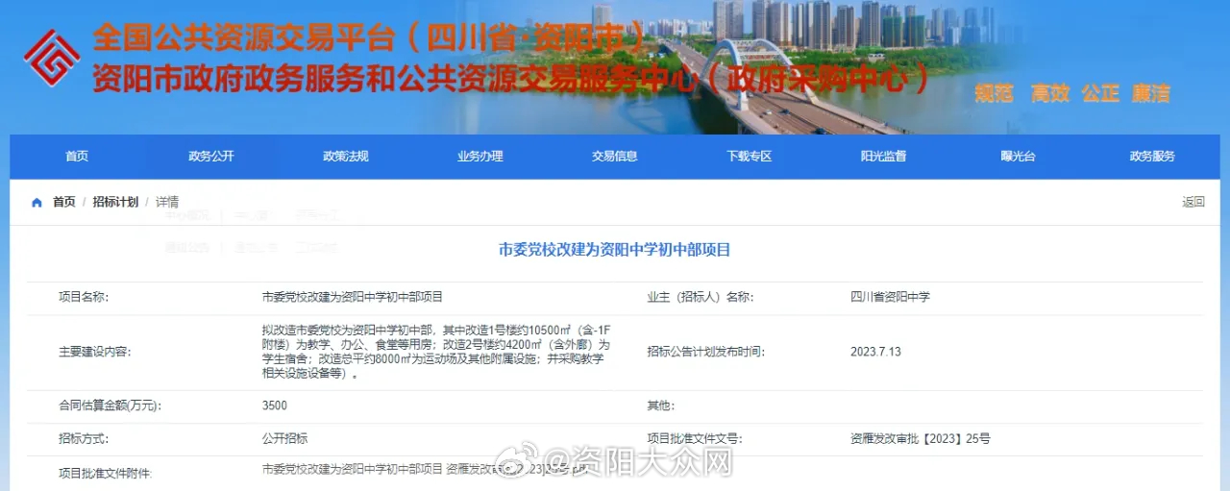Click the 招标方式 label
Screen dimensions: 1230x491
(84, 438)
